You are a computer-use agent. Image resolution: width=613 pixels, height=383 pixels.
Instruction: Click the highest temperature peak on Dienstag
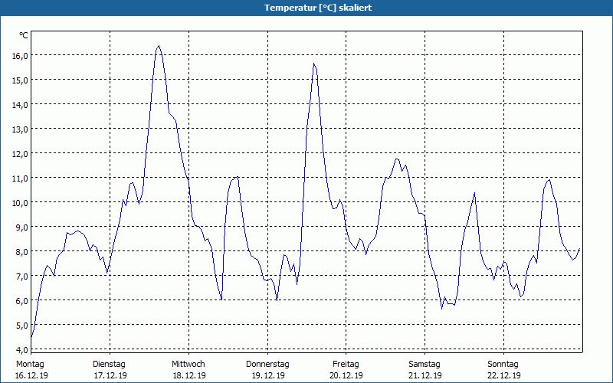[159, 46]
